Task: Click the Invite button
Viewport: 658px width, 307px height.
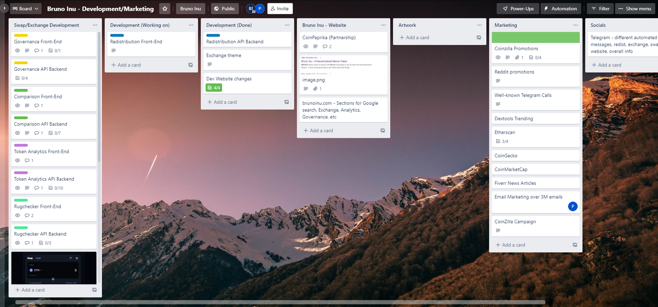Action: [280, 9]
